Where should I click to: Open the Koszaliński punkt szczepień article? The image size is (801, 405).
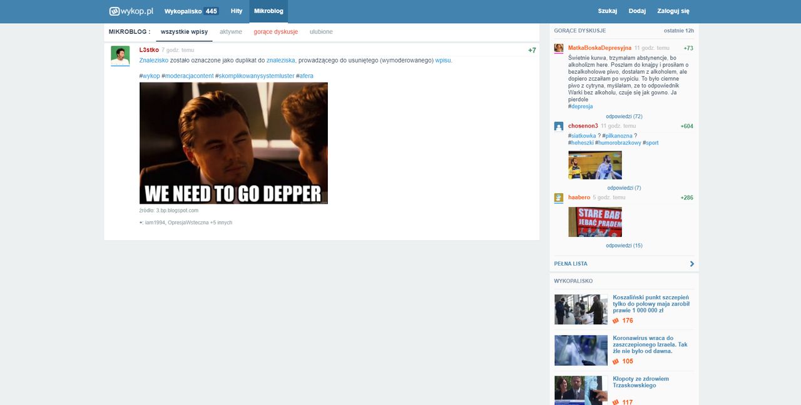click(651, 304)
